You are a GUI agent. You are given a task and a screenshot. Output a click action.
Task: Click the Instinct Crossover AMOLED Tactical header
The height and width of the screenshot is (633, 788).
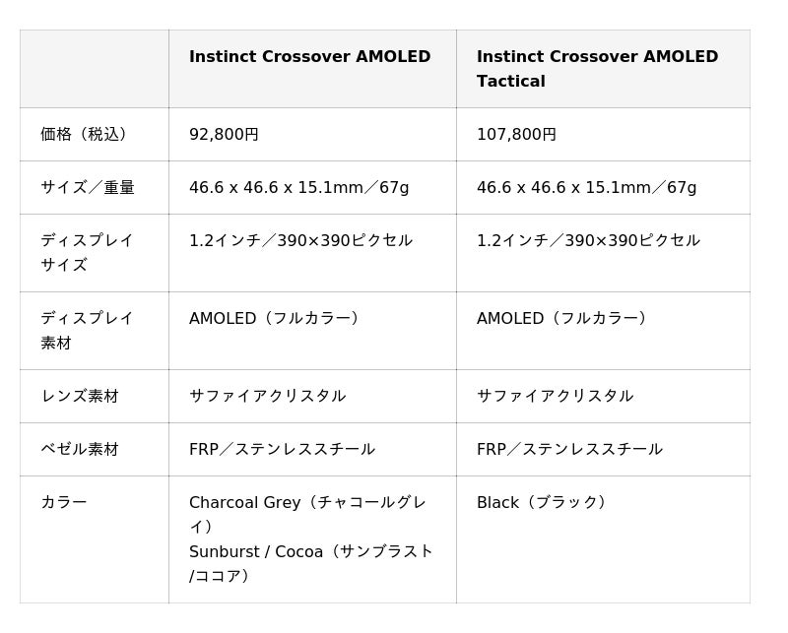(597, 69)
